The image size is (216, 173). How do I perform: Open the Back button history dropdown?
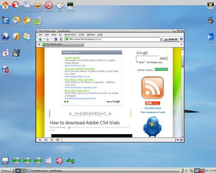pyautogui.click(x=44, y=39)
